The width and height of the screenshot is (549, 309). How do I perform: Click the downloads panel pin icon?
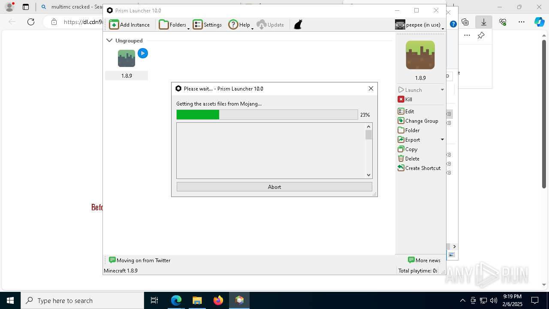click(x=481, y=36)
